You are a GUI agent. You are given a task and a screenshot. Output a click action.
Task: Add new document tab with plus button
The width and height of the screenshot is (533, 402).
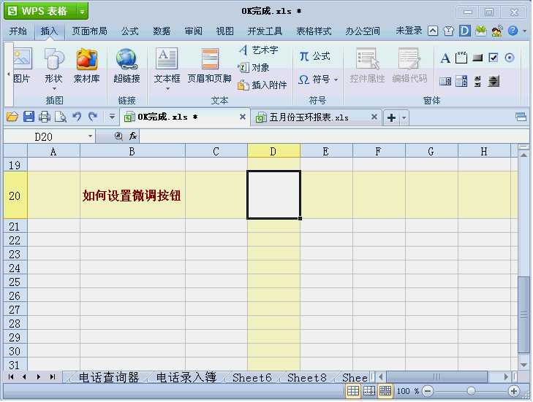tap(392, 117)
